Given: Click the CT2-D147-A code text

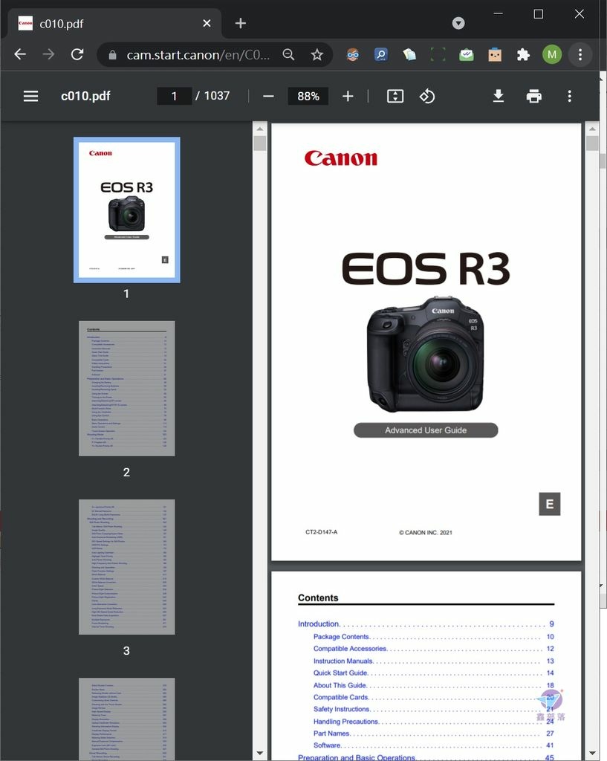Looking at the screenshot, I should [x=321, y=532].
